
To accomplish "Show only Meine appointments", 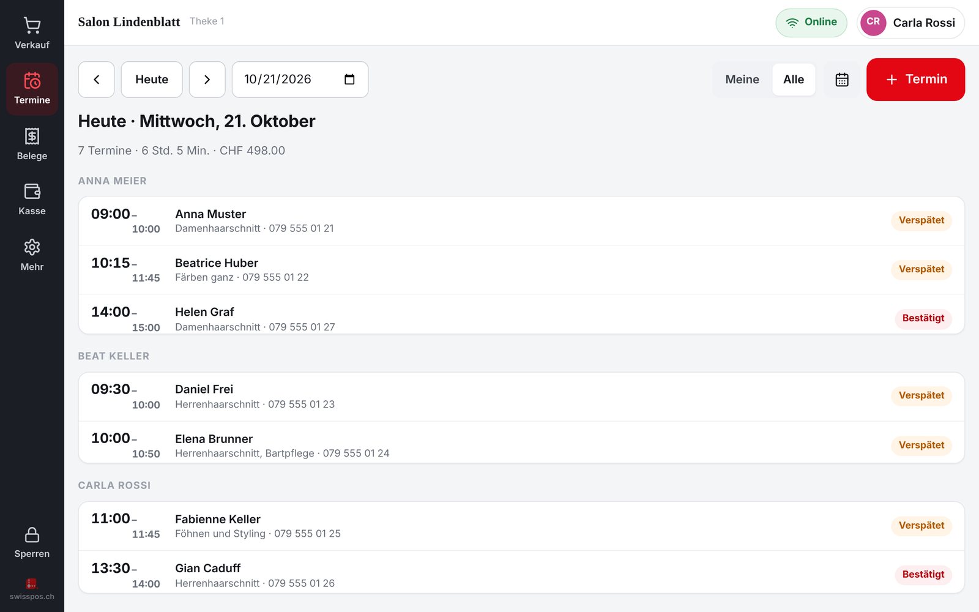I will pos(742,80).
